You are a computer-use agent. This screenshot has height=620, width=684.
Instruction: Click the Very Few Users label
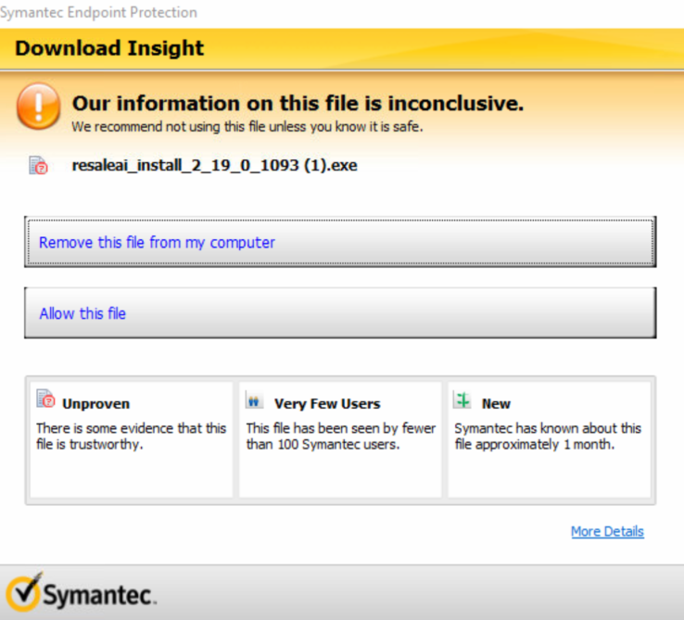(x=327, y=403)
